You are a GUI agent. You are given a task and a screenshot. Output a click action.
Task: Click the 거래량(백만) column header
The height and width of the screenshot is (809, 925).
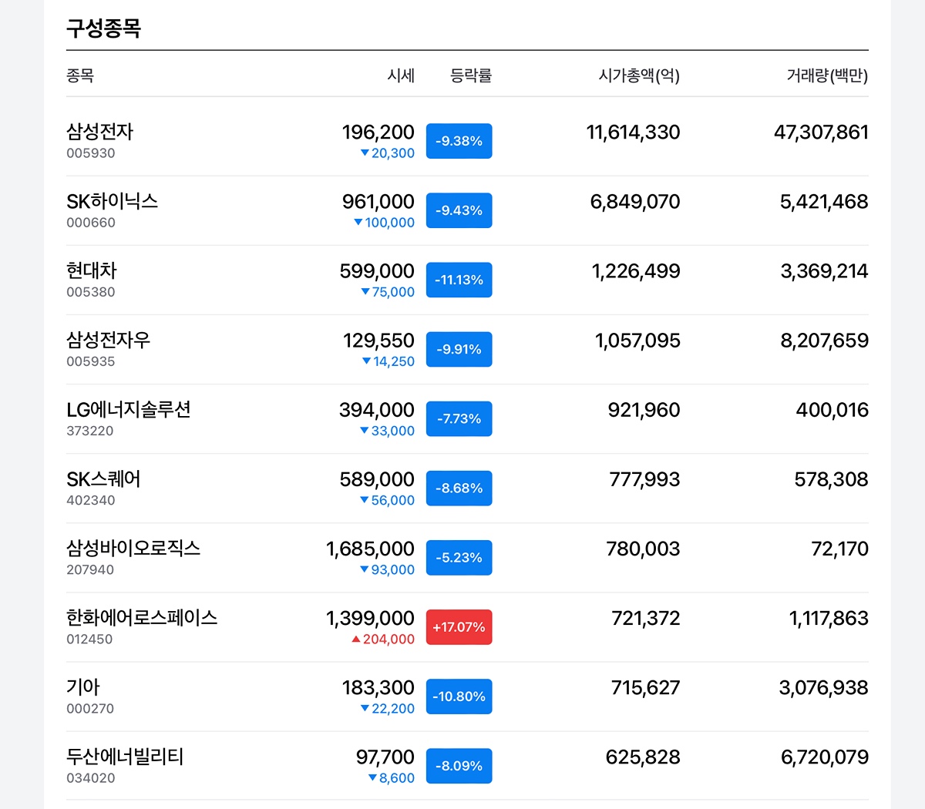click(x=826, y=76)
